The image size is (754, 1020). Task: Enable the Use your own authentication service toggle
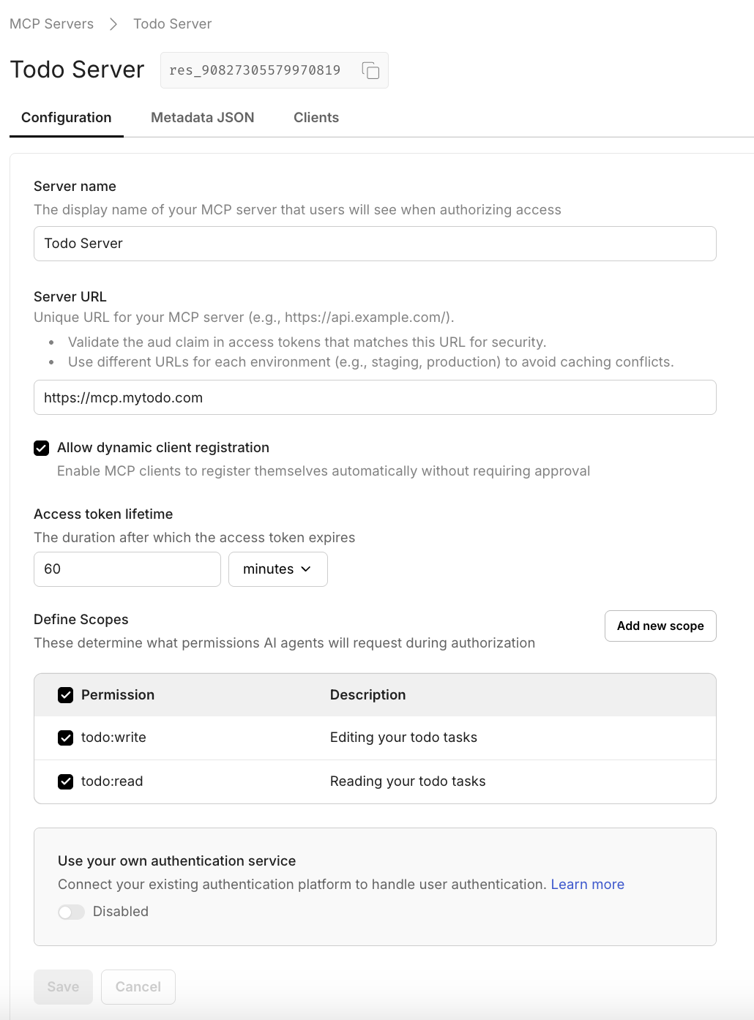pos(71,912)
